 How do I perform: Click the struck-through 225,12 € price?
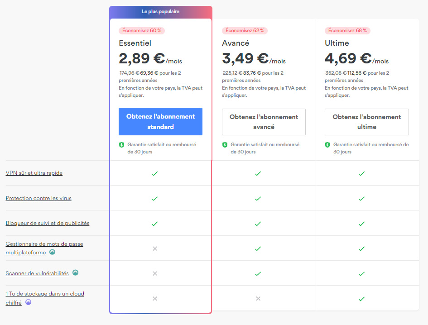[232, 73]
